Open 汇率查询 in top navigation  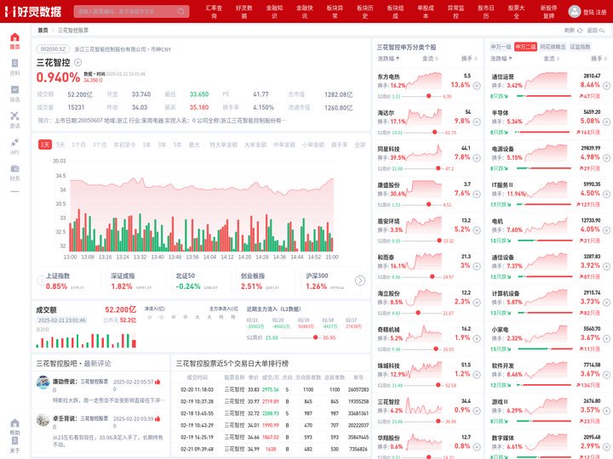coord(214,11)
